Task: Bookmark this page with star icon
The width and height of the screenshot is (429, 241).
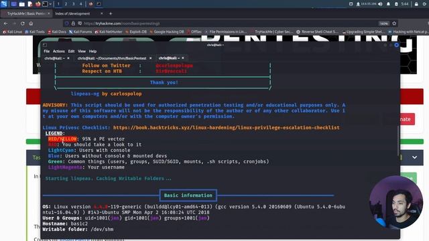Action: tap(394, 23)
